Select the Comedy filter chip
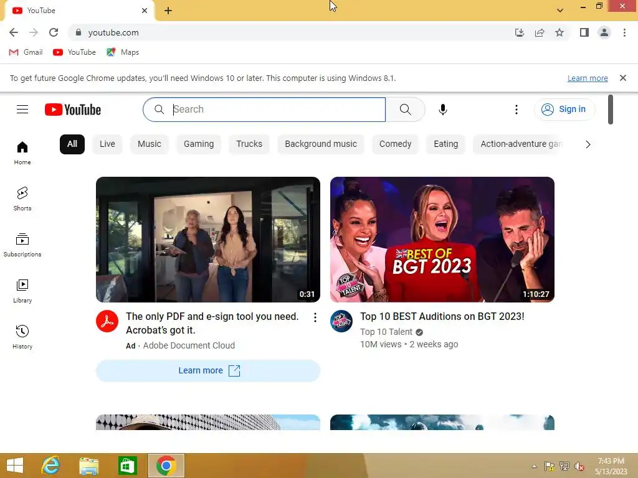This screenshot has width=638, height=478. click(x=395, y=144)
